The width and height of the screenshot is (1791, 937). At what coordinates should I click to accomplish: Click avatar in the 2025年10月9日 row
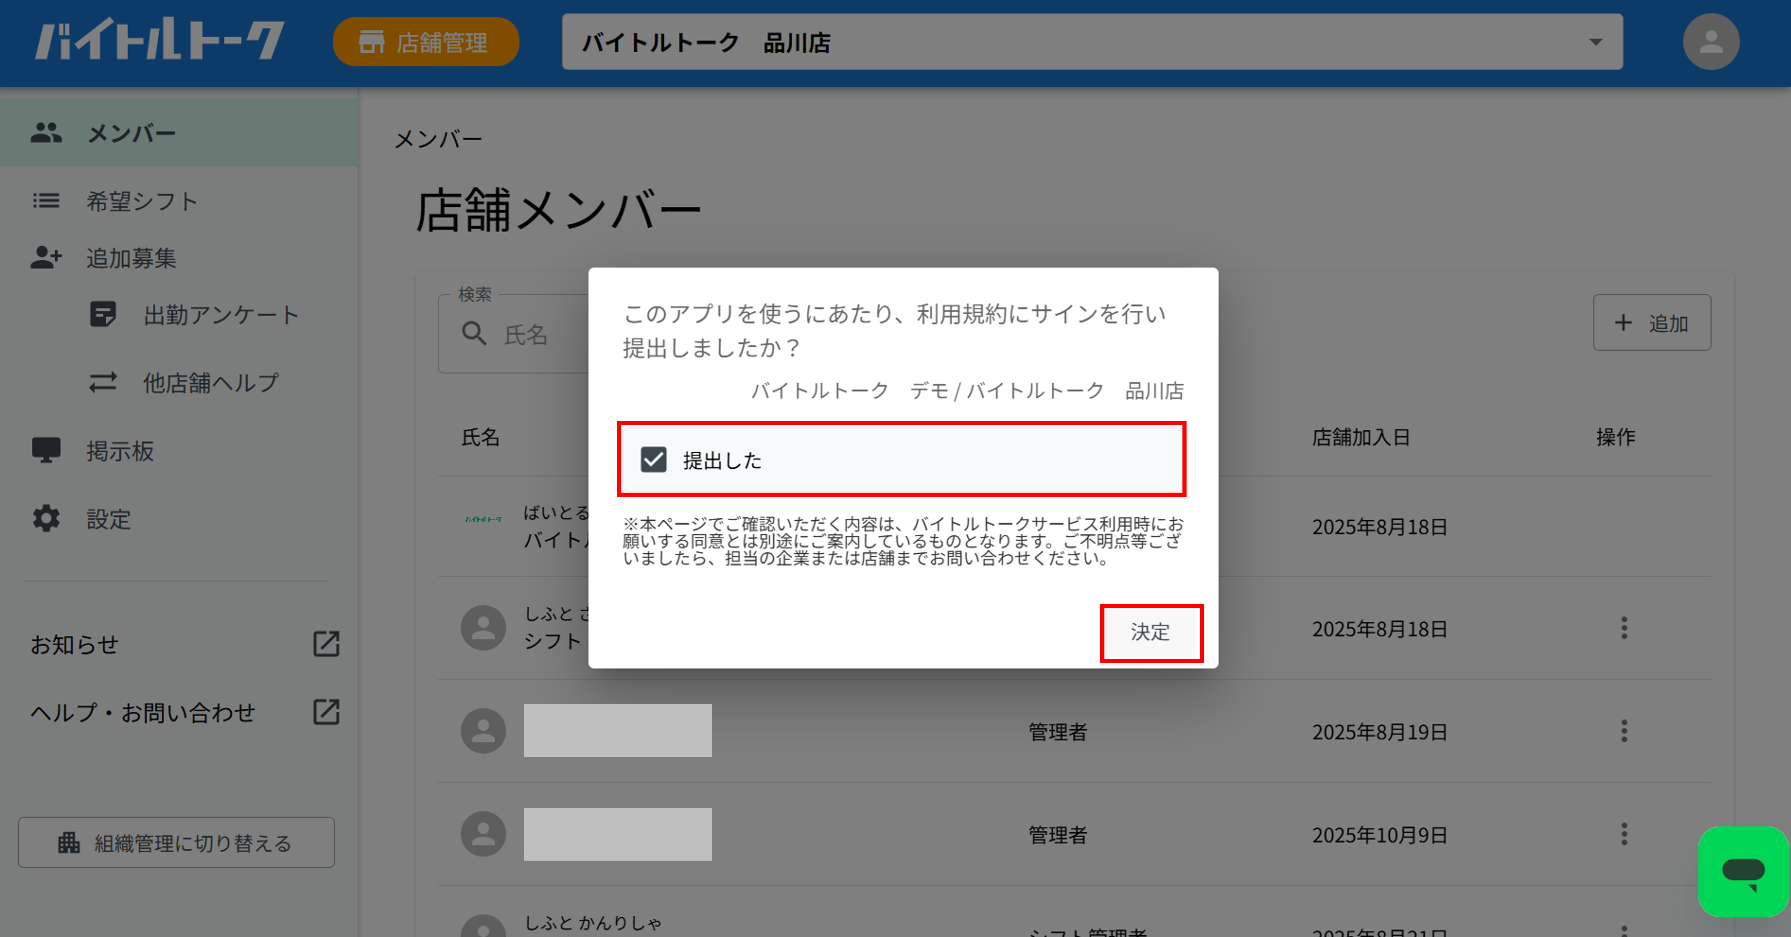(x=483, y=834)
